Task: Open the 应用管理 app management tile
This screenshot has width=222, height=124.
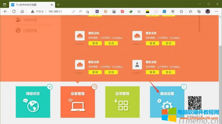Action: (122, 102)
